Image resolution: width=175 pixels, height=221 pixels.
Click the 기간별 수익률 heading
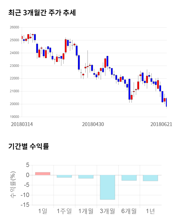coord(28,146)
